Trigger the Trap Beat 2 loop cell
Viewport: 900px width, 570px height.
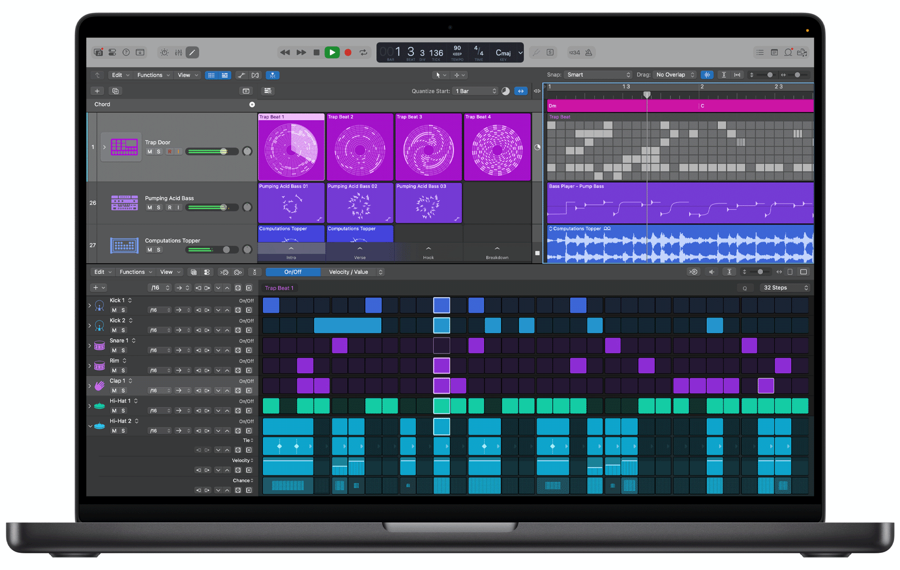click(x=360, y=147)
